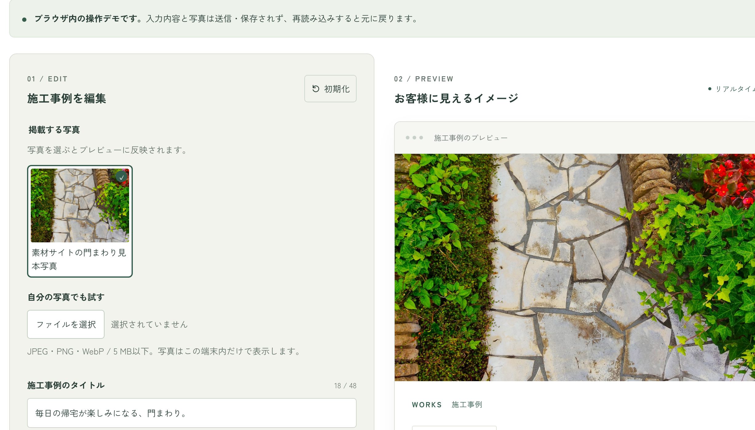Click the 02 / PREVIEW section label
Screen dimensions: 755x430
(x=424, y=79)
